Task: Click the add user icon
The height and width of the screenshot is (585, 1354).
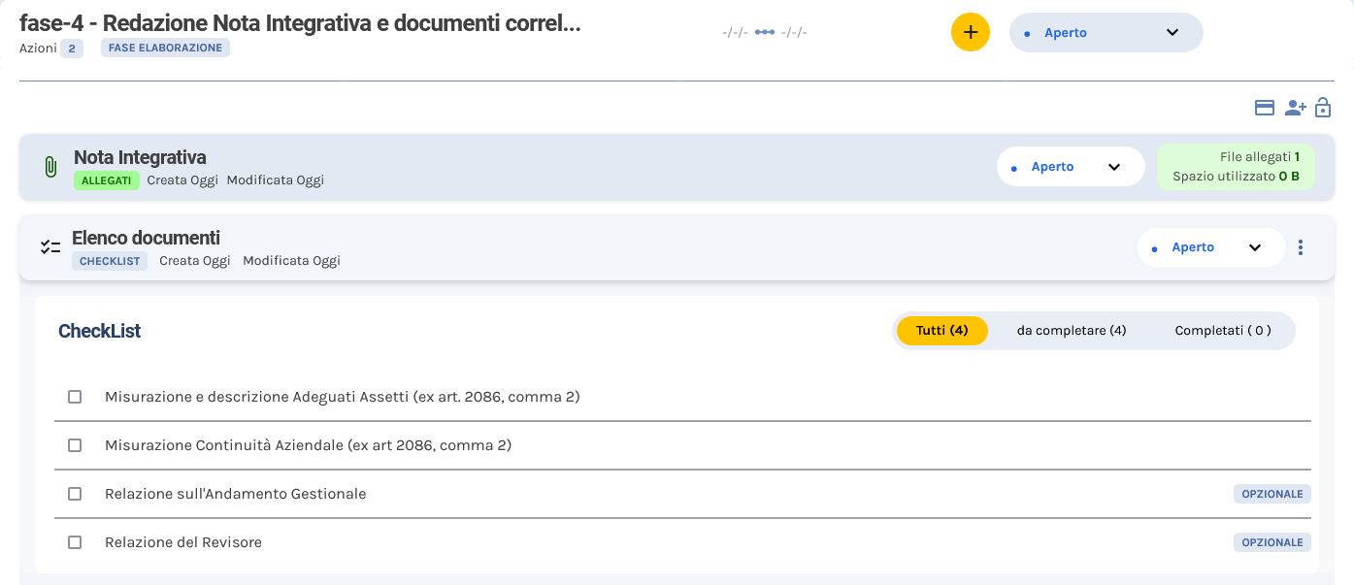Action: pos(1295,108)
